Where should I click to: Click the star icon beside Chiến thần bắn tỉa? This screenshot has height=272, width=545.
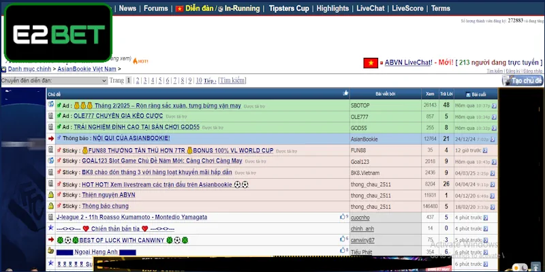(x=50, y=228)
